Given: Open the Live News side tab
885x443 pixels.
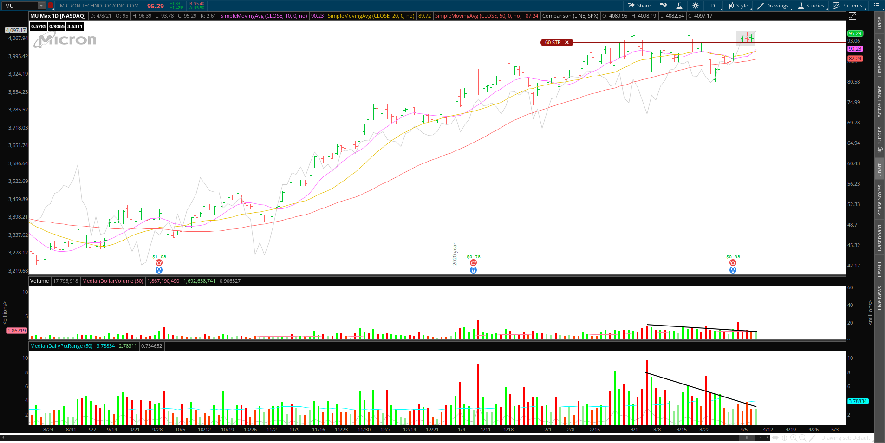Looking at the screenshot, I should tap(879, 298).
